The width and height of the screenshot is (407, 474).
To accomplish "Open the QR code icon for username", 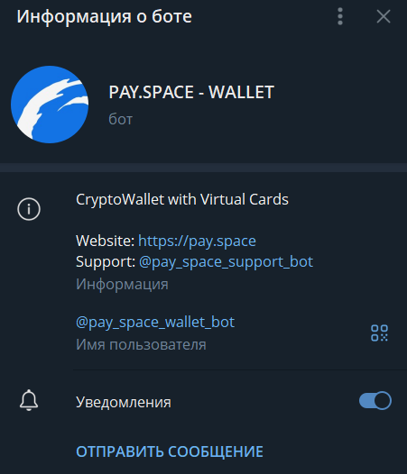I will (379, 333).
